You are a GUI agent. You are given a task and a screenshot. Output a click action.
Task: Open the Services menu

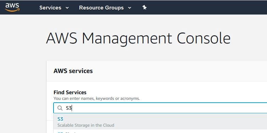pyautogui.click(x=50, y=8)
